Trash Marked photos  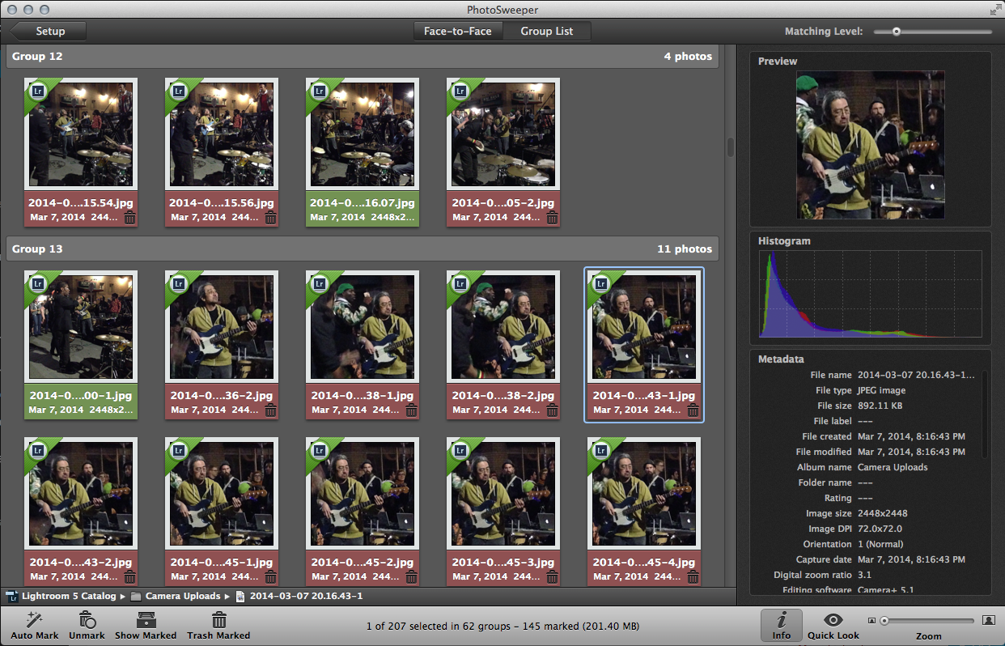[218, 626]
